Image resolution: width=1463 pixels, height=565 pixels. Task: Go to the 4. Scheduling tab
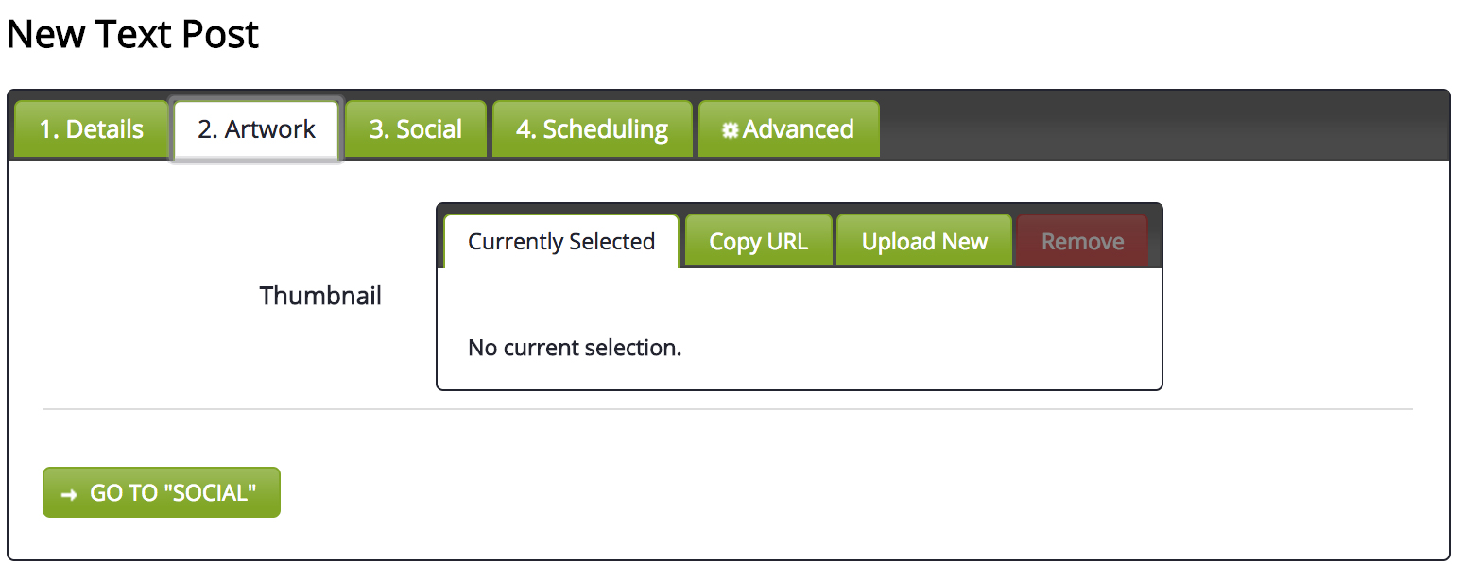592,129
